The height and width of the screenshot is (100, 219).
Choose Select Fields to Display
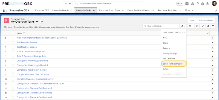(x=174, y=64)
